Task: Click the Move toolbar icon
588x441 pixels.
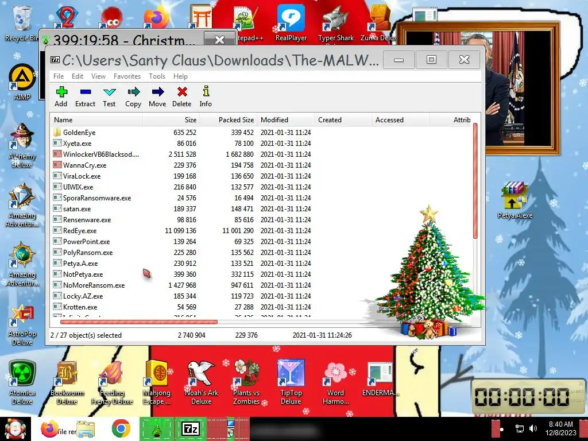Action: pos(157,96)
